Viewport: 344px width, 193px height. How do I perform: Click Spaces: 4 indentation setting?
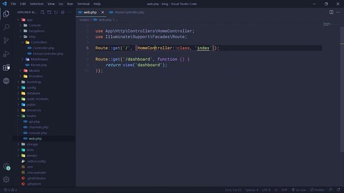pyautogui.click(x=252, y=190)
